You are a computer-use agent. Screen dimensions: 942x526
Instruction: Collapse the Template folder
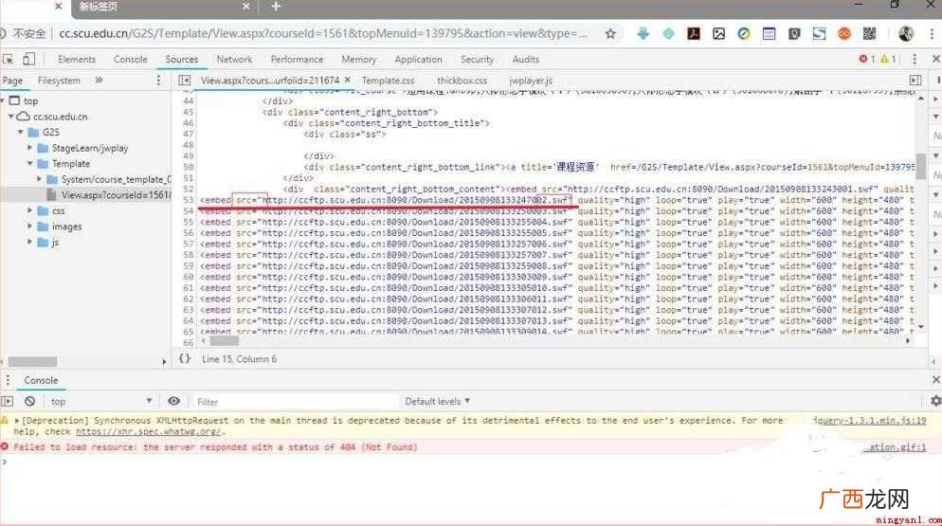pos(30,163)
